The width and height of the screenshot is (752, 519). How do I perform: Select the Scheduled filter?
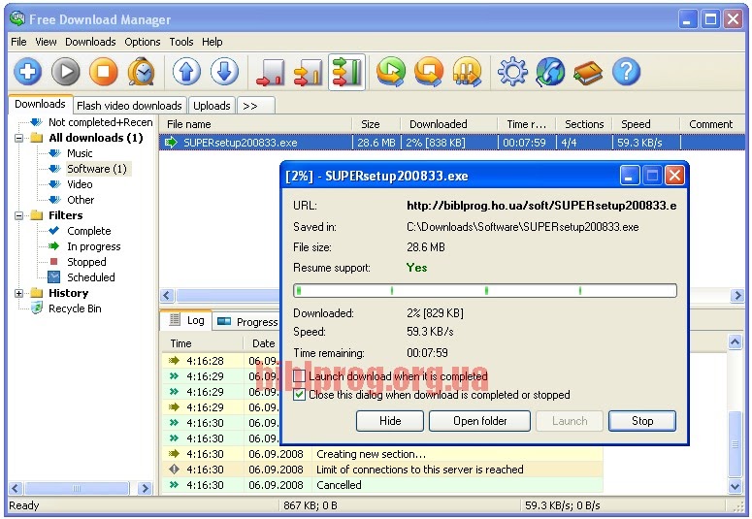click(90, 277)
